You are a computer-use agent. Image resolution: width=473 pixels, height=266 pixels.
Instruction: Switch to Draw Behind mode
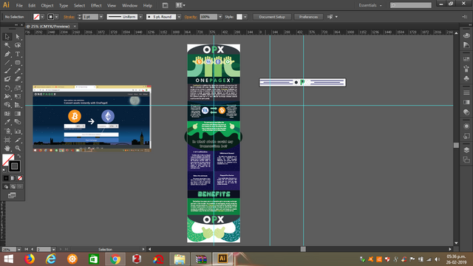click(x=13, y=187)
